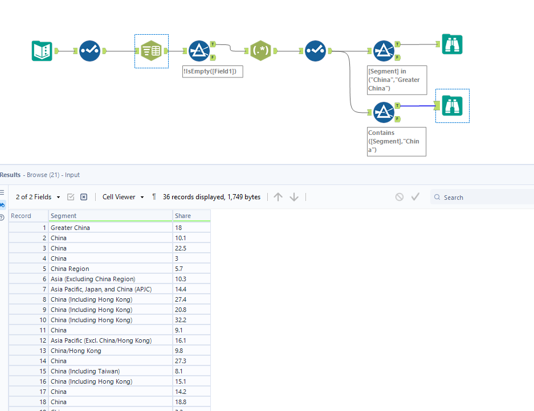Select the Filter tool with the Contains Segment expression

(384, 112)
